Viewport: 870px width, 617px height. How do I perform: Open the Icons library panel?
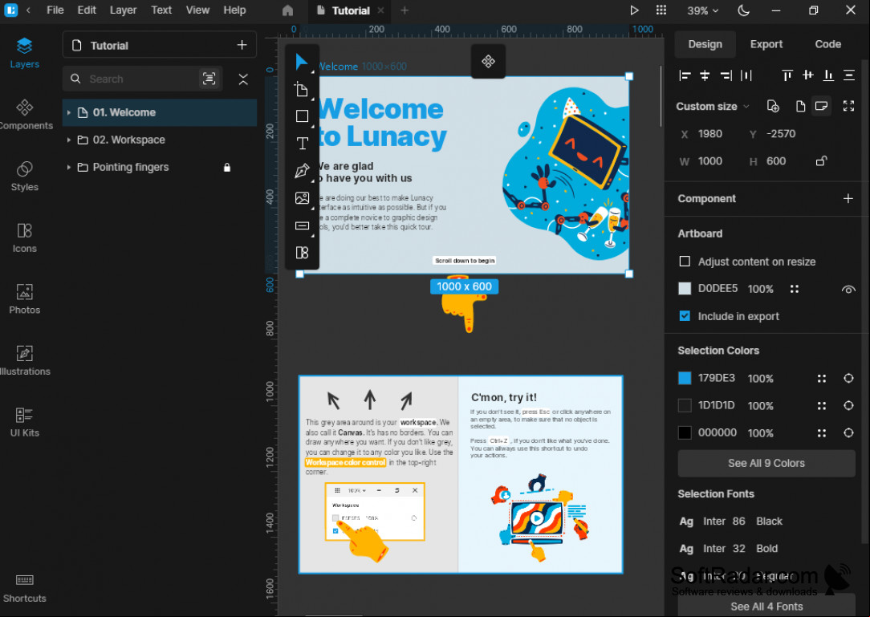point(24,237)
